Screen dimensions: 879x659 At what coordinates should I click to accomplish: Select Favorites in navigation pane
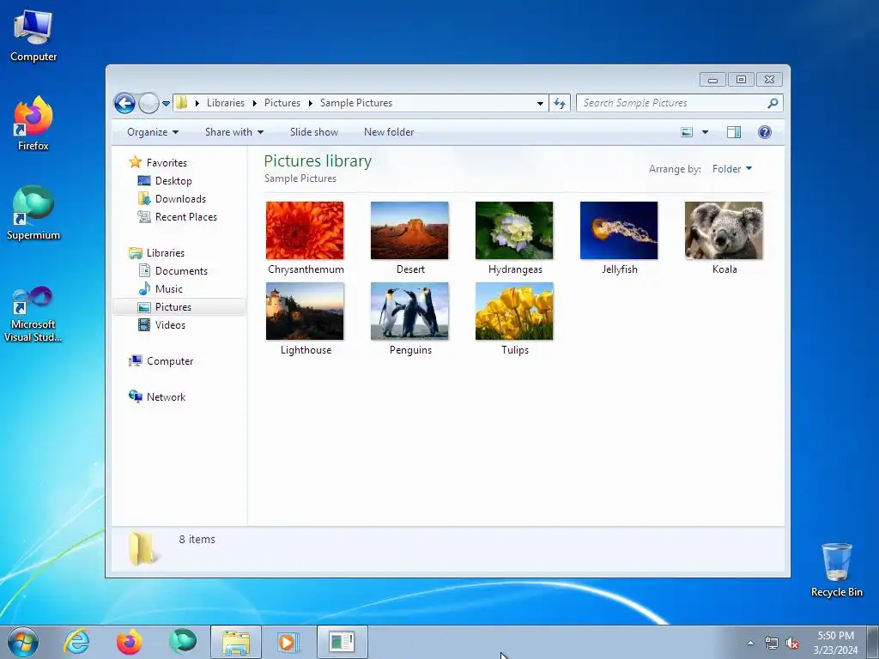pyautogui.click(x=167, y=162)
